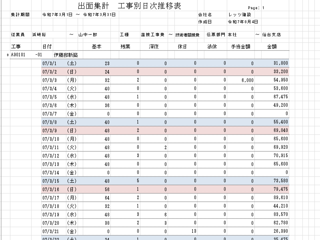Click the 会社名 label
This screenshot has width=320, height=240.
[205, 15]
